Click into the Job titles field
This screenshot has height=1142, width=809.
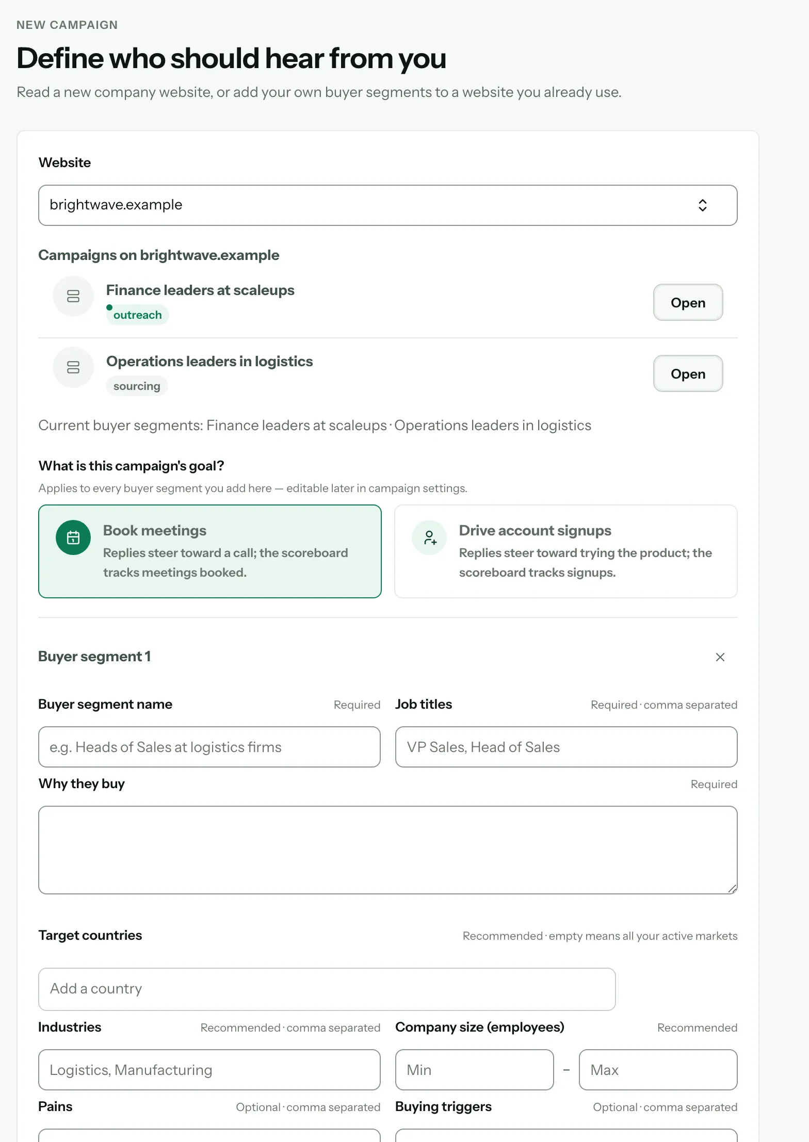(x=567, y=747)
